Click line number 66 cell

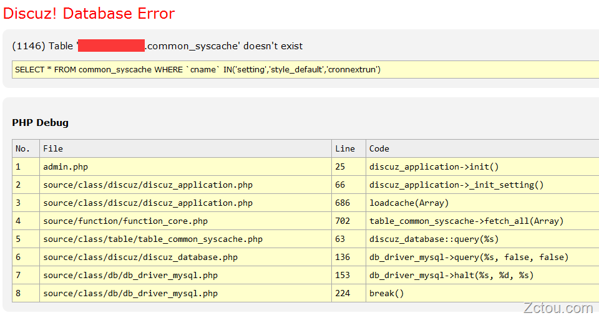coord(349,185)
